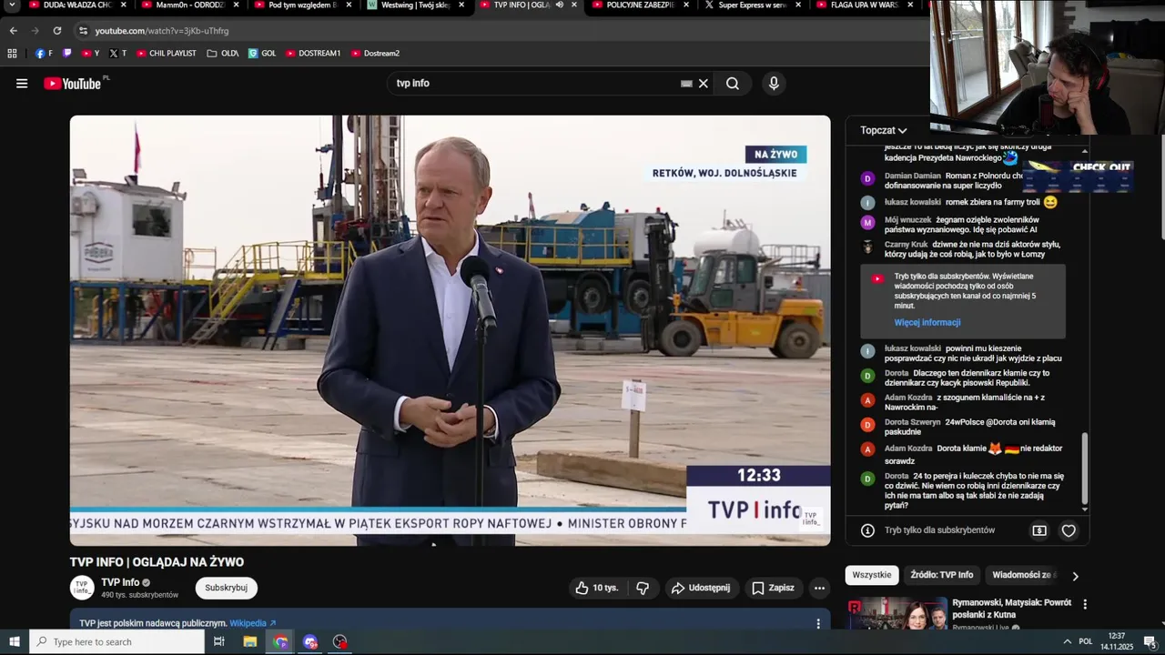Open the TVP Info channel name

point(120,582)
